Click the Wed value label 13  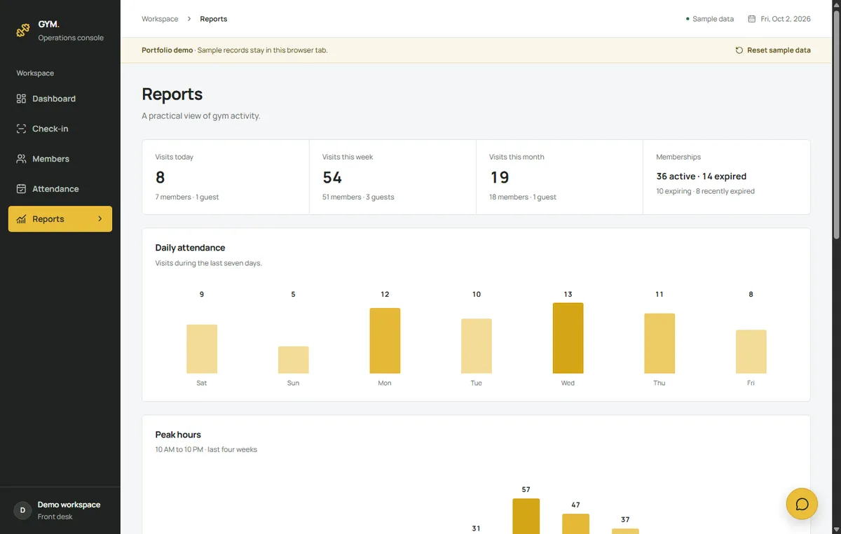[x=568, y=295]
